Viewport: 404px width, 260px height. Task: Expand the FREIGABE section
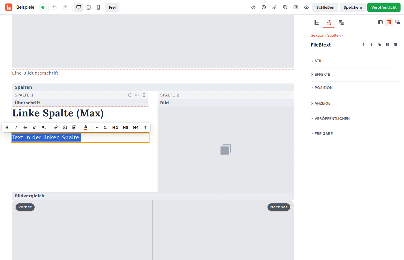tap(355, 134)
